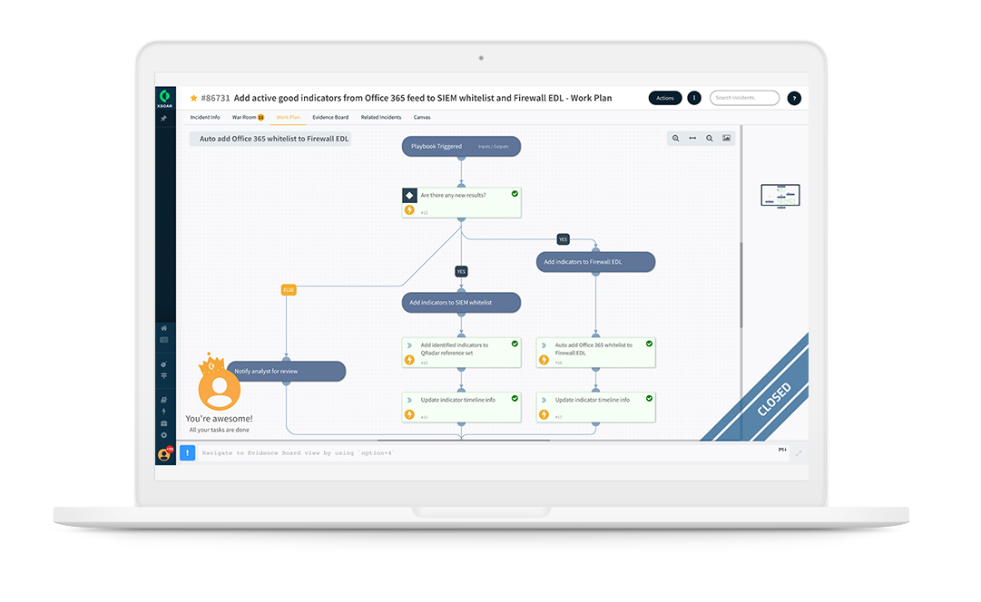This screenshot has width=981, height=602.
Task: Expand Inputs / Outputs on Playbook Triggered
Action: coord(494,147)
